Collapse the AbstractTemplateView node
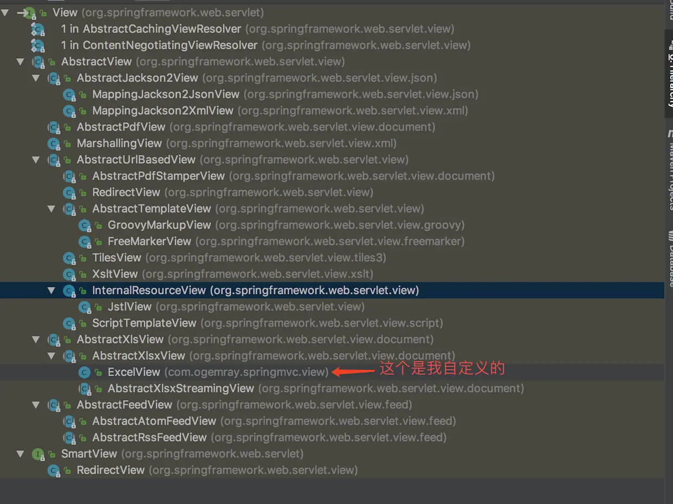The width and height of the screenshot is (673, 504). point(52,209)
